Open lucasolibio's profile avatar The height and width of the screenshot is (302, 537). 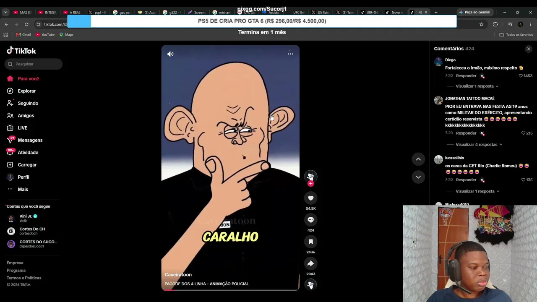pyautogui.click(x=438, y=160)
